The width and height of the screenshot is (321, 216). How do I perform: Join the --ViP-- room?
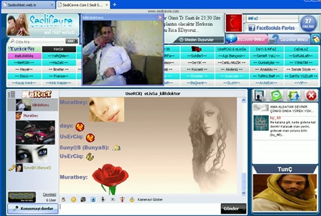point(301,83)
